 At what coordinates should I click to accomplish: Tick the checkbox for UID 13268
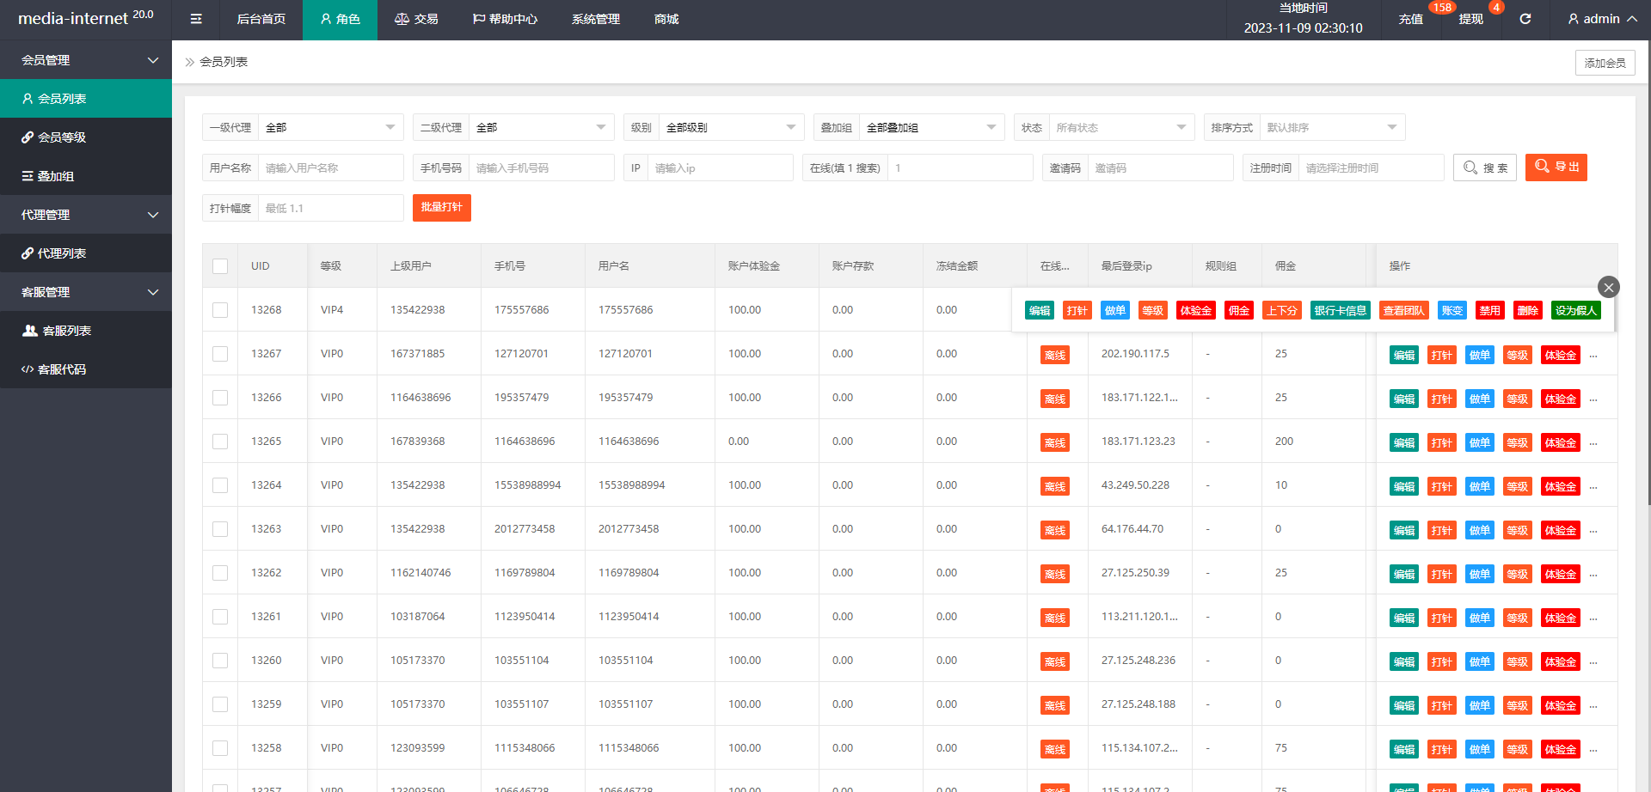[220, 310]
